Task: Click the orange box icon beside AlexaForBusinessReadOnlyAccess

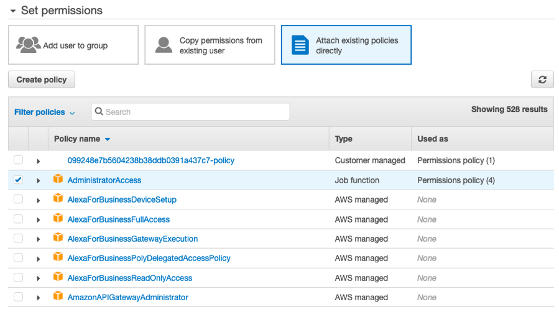Action: pos(58,277)
